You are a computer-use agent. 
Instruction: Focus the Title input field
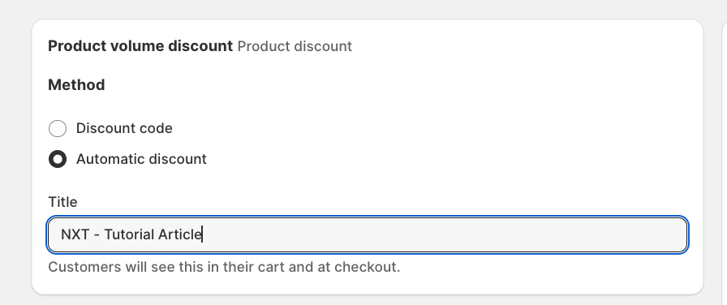pos(368,235)
